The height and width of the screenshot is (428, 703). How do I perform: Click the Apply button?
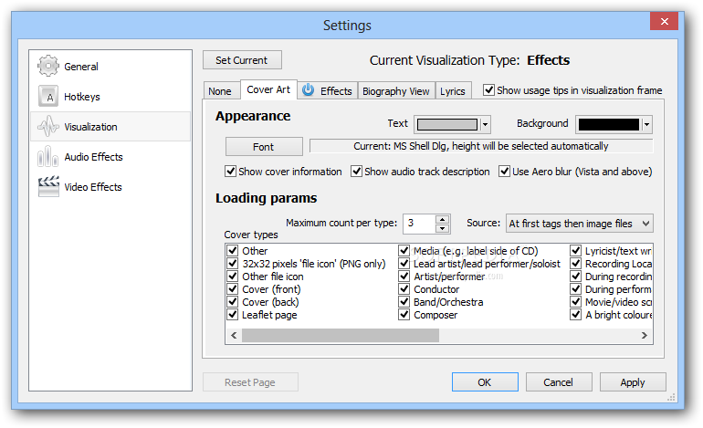point(633,382)
